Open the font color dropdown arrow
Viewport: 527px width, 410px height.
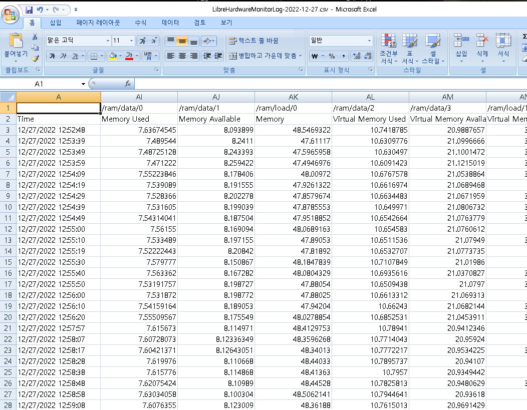coord(137,56)
